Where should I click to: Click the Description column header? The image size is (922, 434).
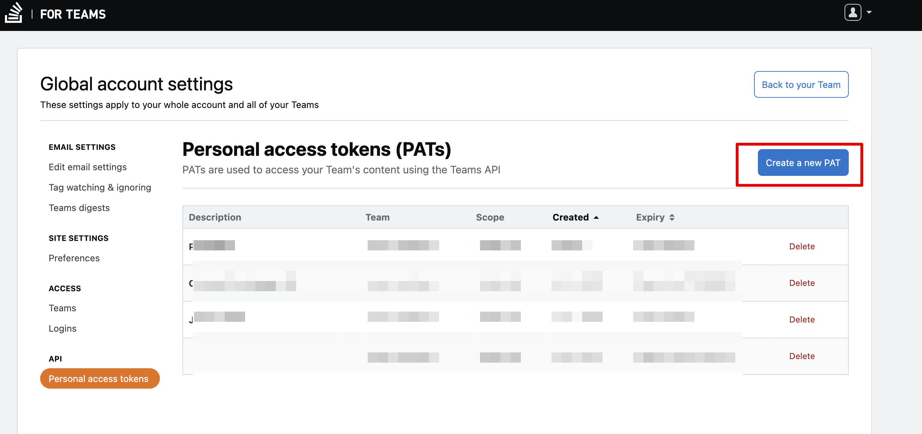215,217
